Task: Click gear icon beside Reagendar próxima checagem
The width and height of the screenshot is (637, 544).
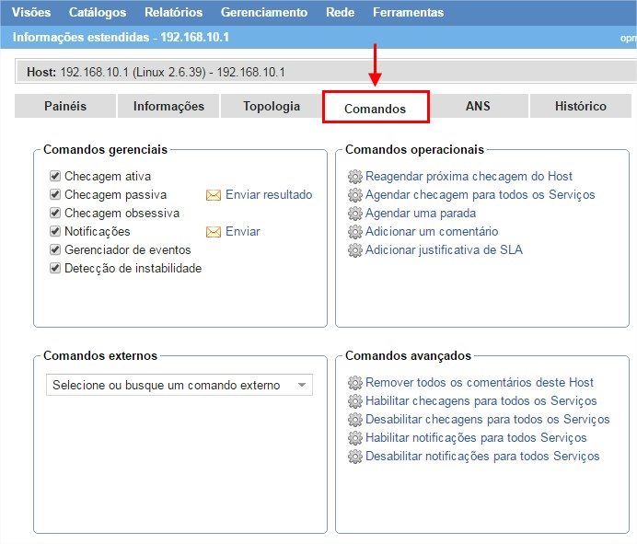Action: point(354,177)
